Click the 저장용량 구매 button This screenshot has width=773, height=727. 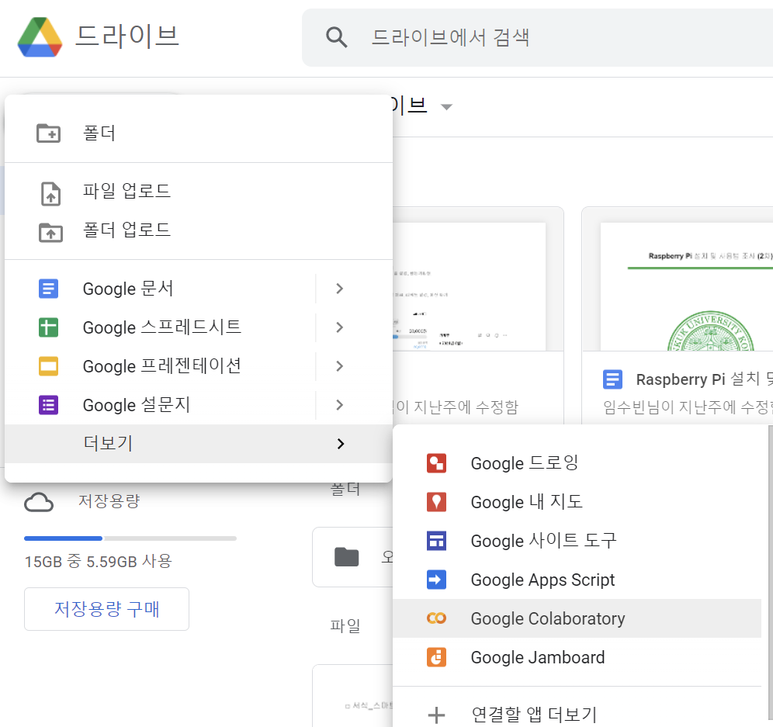(106, 609)
